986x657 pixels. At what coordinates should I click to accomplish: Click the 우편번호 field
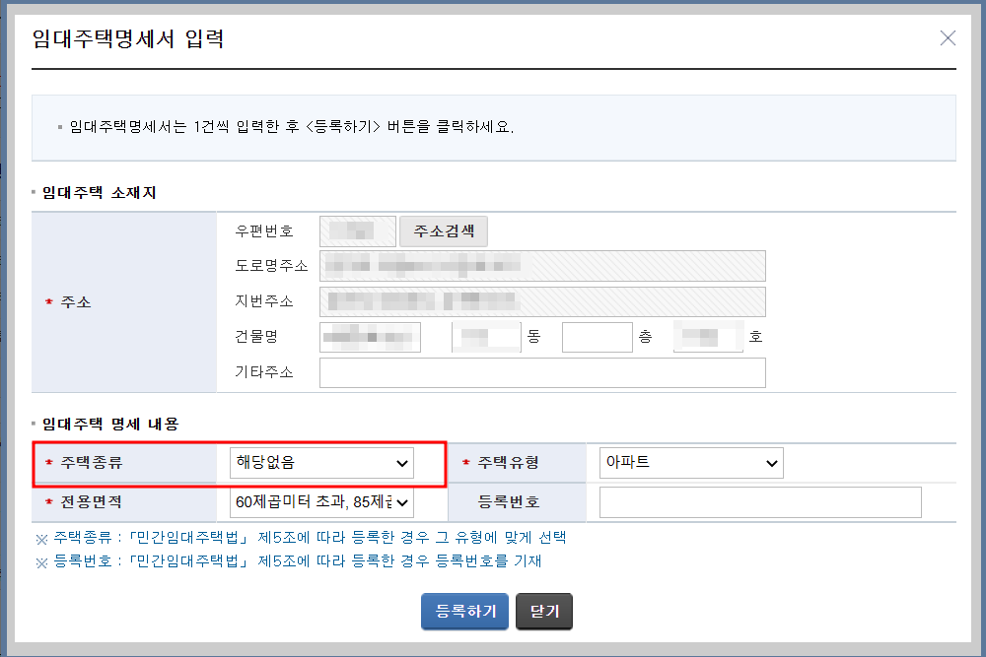click(x=356, y=230)
